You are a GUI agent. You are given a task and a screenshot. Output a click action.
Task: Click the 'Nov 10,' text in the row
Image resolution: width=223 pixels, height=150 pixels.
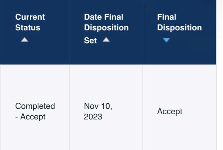[x=98, y=106]
